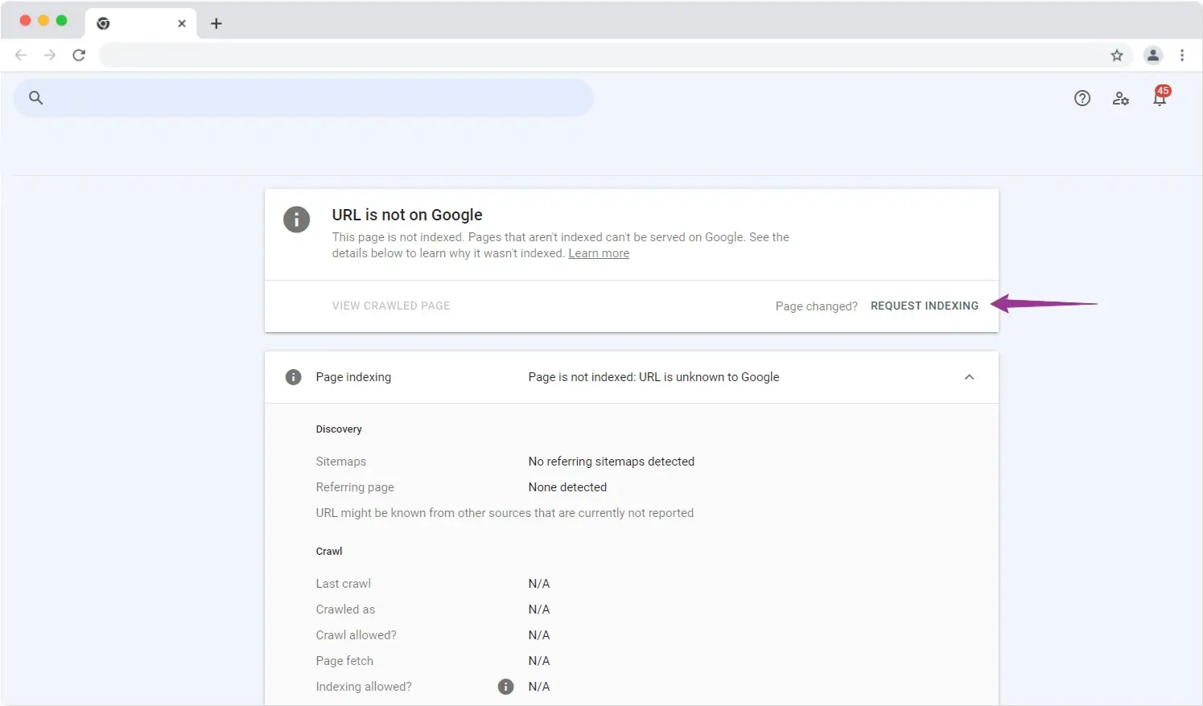Viewport: 1203px width, 706px height.
Task: Click the Search Console help icon
Action: click(x=1081, y=98)
